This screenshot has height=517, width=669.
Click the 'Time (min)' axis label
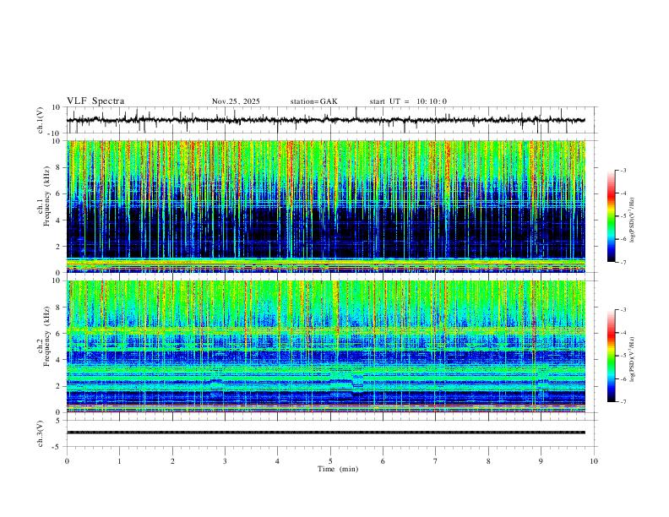tap(338, 469)
